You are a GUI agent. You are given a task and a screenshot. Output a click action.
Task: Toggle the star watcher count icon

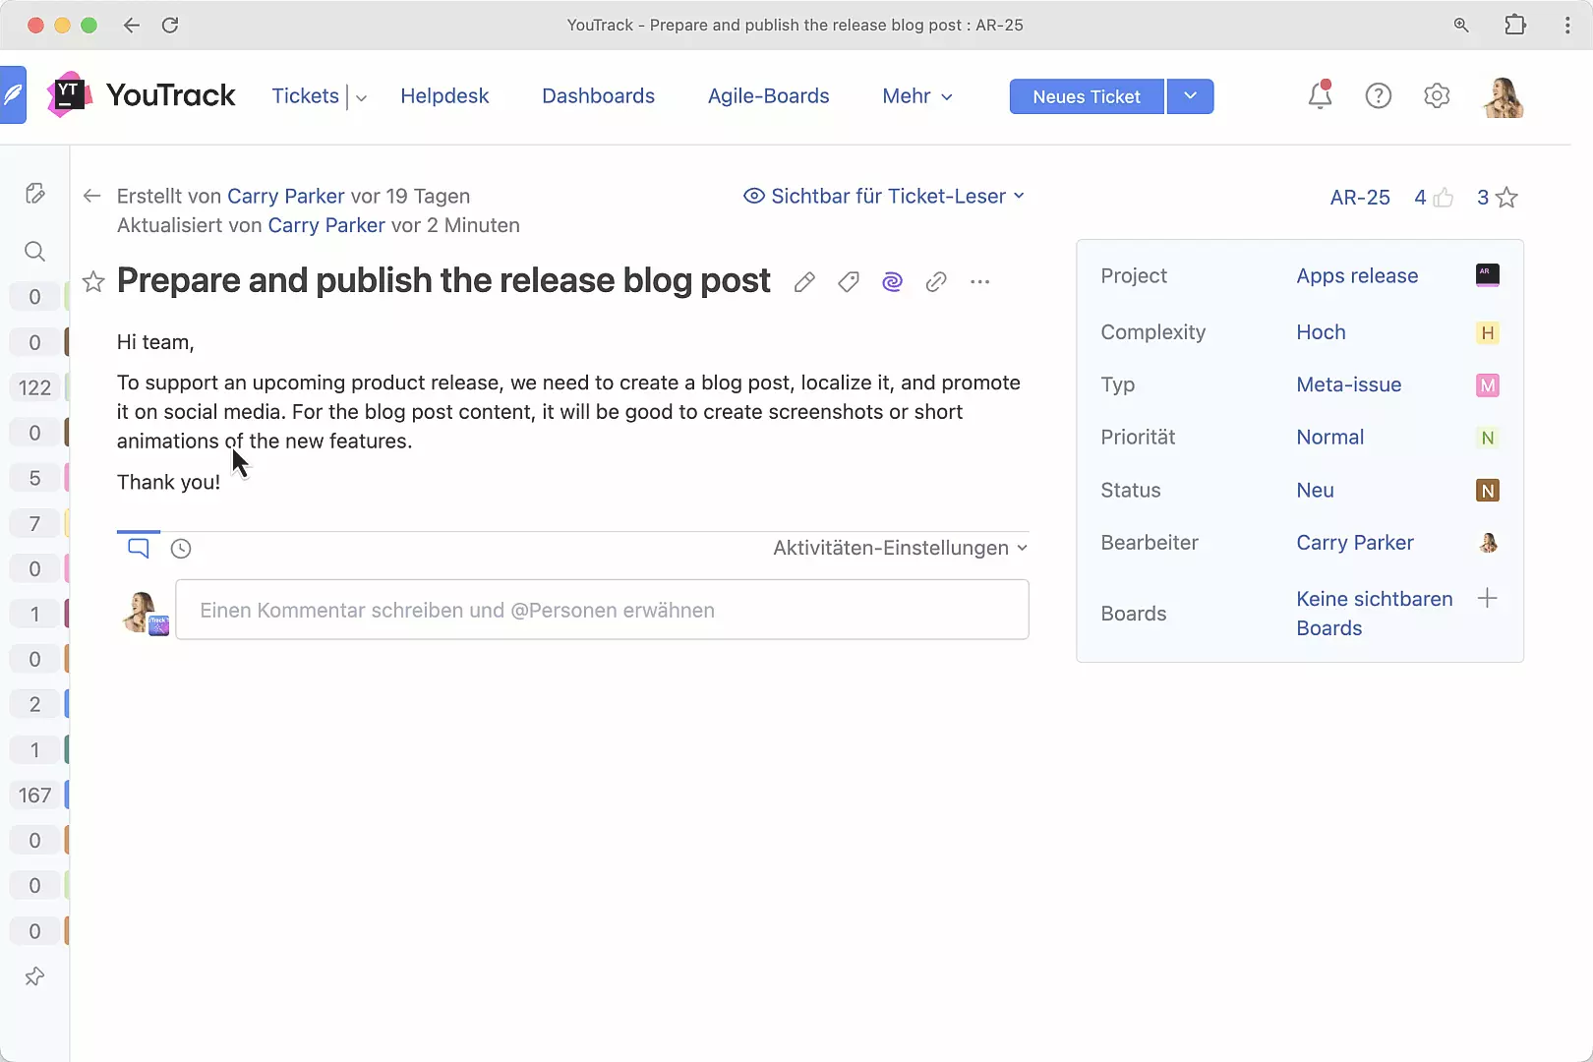(1505, 198)
